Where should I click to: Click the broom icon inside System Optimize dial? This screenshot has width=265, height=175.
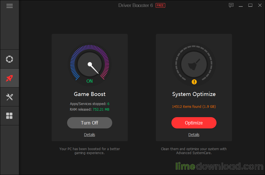(194, 64)
